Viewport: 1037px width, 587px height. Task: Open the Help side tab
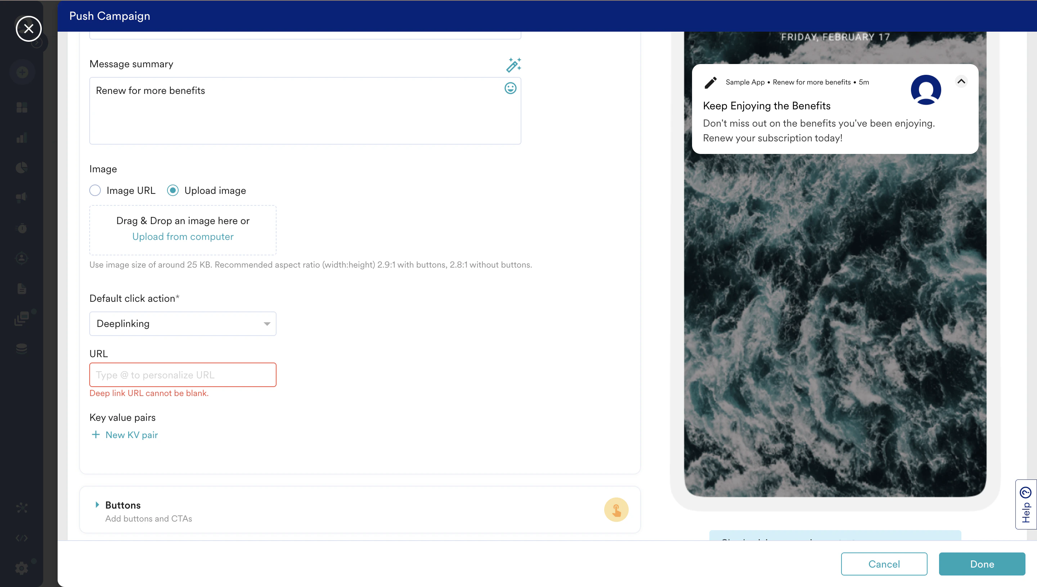1025,504
